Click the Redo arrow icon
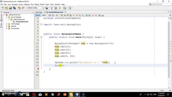Viewport: 172px width, 97px height. pyautogui.click(x=23, y=8)
